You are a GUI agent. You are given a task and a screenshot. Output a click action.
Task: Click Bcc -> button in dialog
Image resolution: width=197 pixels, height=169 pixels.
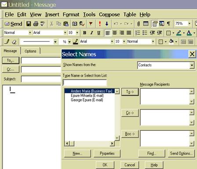130,134
